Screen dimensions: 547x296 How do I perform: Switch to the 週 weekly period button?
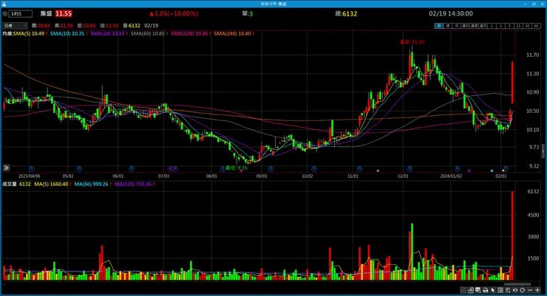(x=448, y=26)
